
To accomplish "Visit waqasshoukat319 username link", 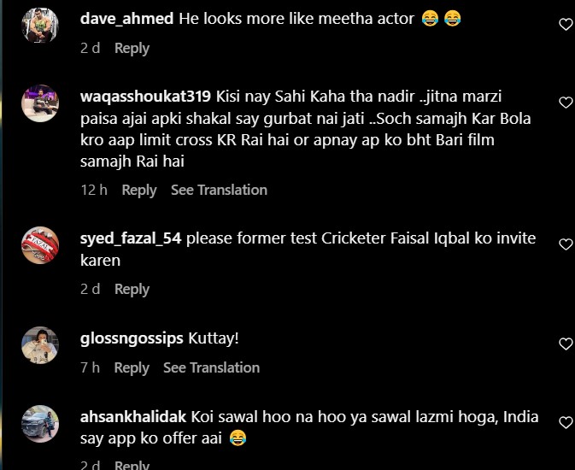I will 145,96.
